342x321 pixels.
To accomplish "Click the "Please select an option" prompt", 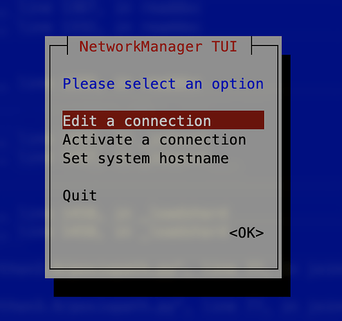I will tap(163, 84).
